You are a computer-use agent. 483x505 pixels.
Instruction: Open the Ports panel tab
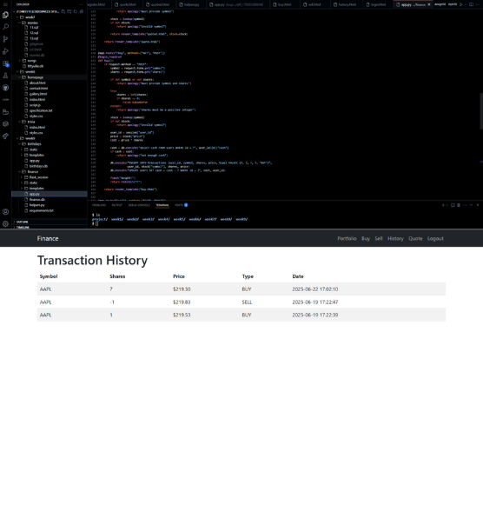[x=182, y=205]
